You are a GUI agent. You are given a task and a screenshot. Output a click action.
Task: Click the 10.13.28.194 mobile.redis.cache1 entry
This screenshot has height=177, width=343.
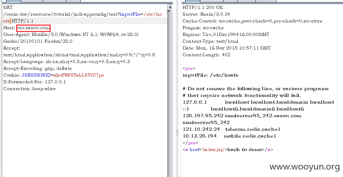coord(229,136)
